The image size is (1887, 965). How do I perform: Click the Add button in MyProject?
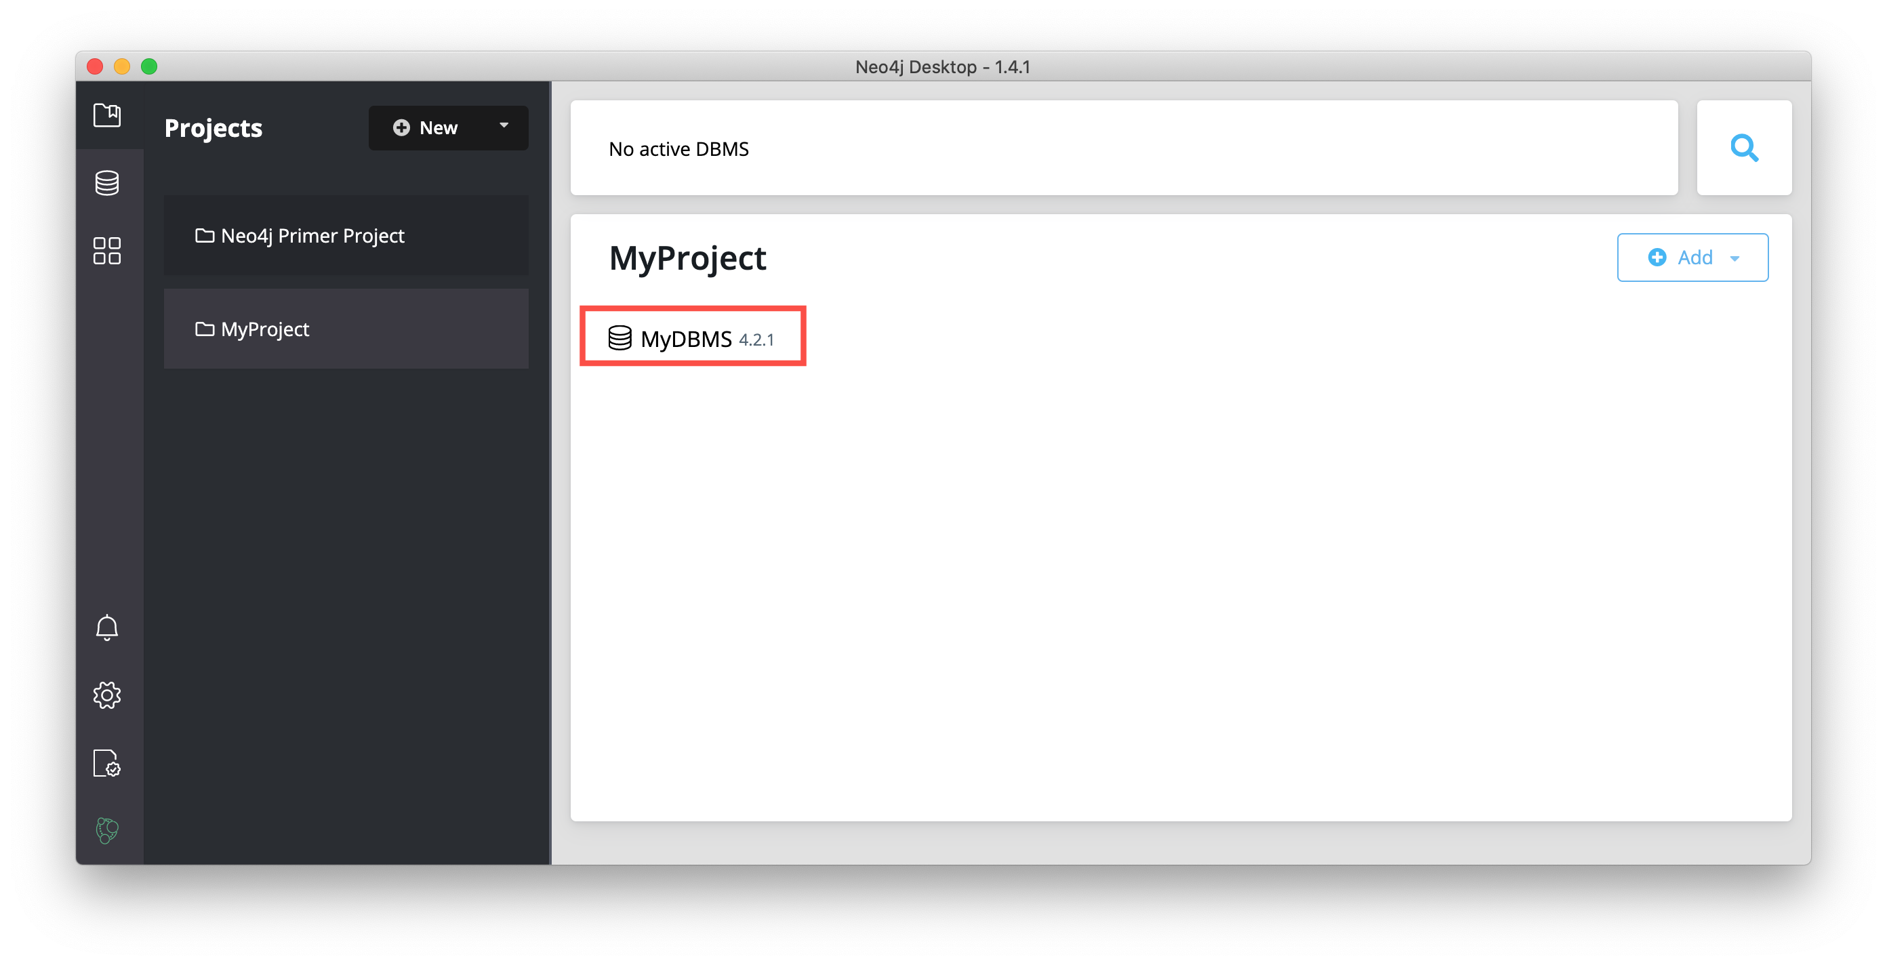pos(1692,257)
